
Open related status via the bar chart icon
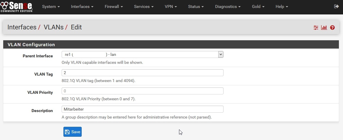(324, 28)
